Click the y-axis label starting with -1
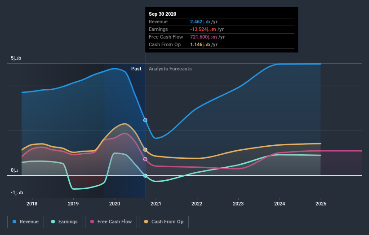The width and height of the screenshot is (369, 235). pyautogui.click(x=17, y=192)
